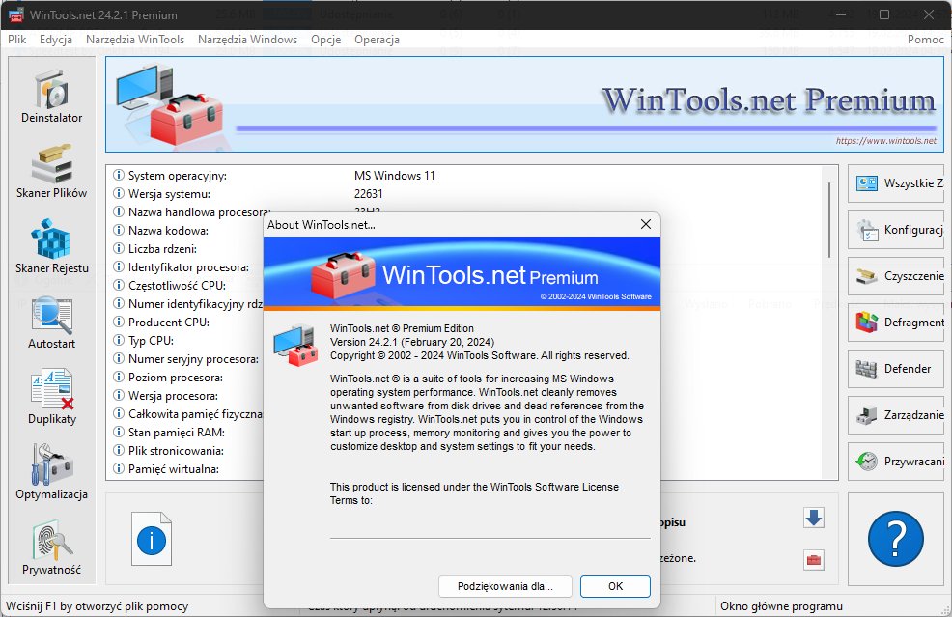
Task: Open the Defender button
Action: pyautogui.click(x=897, y=369)
